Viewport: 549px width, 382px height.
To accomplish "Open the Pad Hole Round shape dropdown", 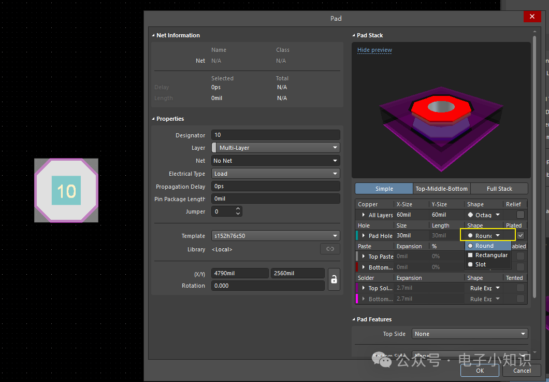I will (x=484, y=235).
